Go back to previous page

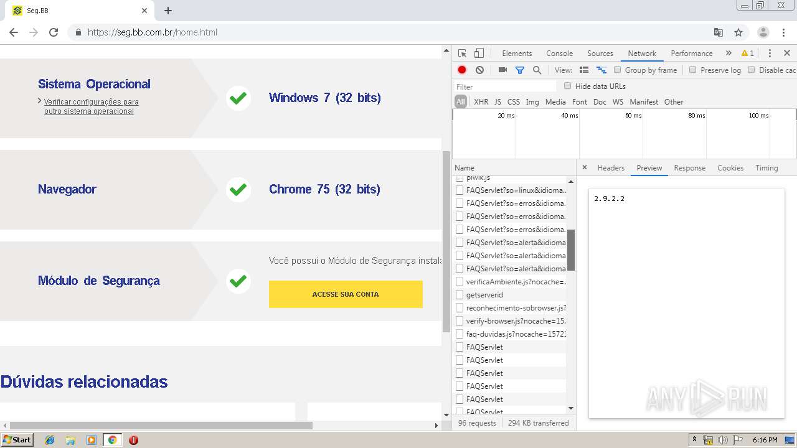[14, 32]
